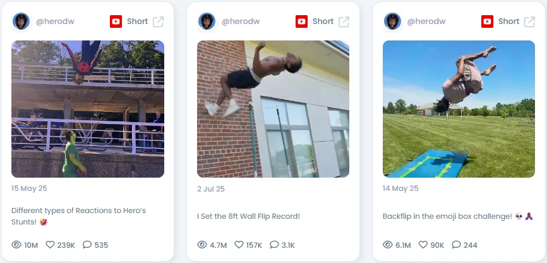
Task: Click 'Backflip in the emoji box challenge!' title
Action: tap(447, 216)
